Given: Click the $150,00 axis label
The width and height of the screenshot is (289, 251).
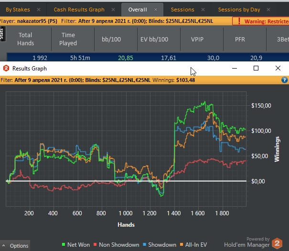Looking at the screenshot, I should coord(261,106).
